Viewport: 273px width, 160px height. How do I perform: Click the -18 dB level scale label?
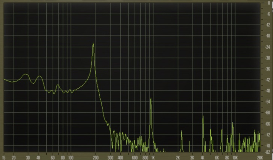tap(268, 36)
